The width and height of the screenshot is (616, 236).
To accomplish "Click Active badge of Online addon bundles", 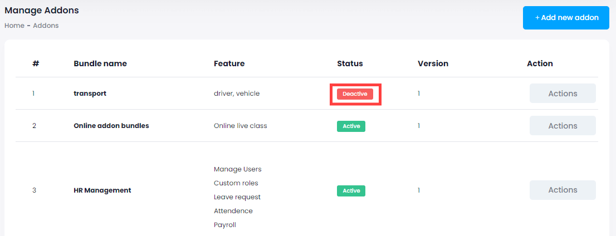I will click(351, 126).
